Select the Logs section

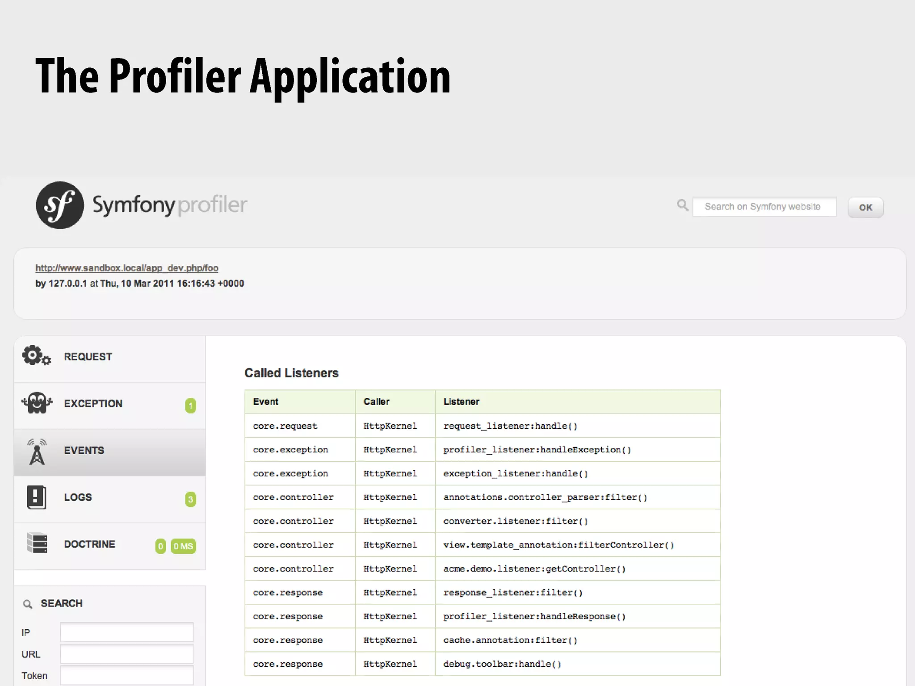(x=78, y=498)
